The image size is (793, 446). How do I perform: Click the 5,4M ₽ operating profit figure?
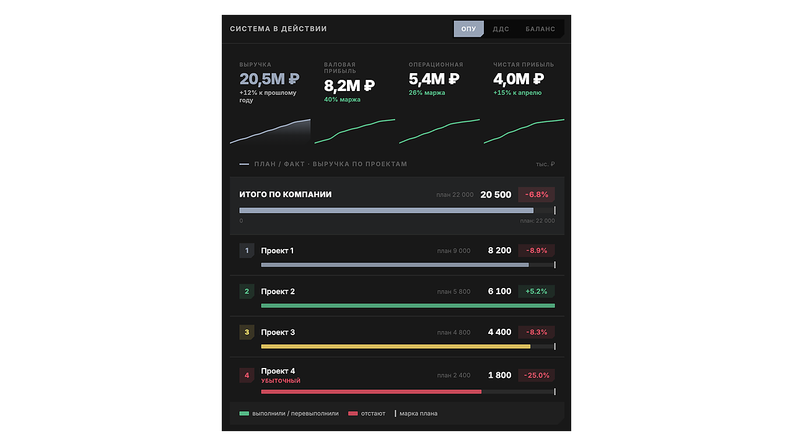(434, 79)
